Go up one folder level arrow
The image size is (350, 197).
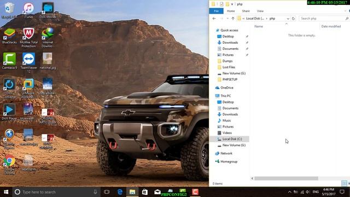pyautogui.click(x=233, y=19)
